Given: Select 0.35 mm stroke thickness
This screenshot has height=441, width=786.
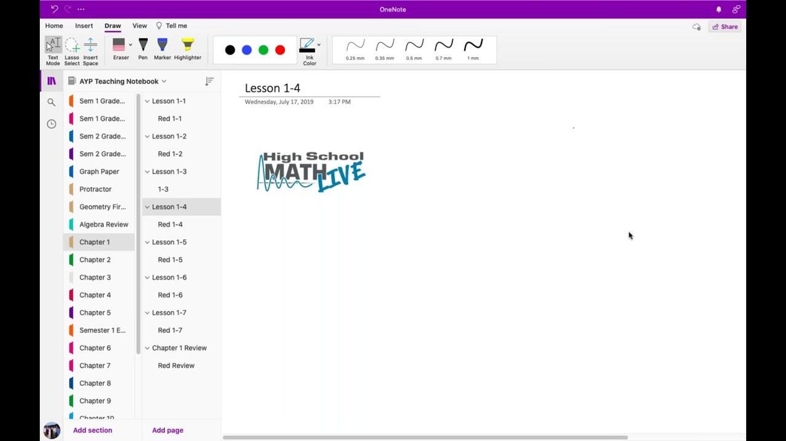Looking at the screenshot, I should coord(384,50).
